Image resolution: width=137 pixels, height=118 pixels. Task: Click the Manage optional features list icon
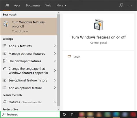4,53
